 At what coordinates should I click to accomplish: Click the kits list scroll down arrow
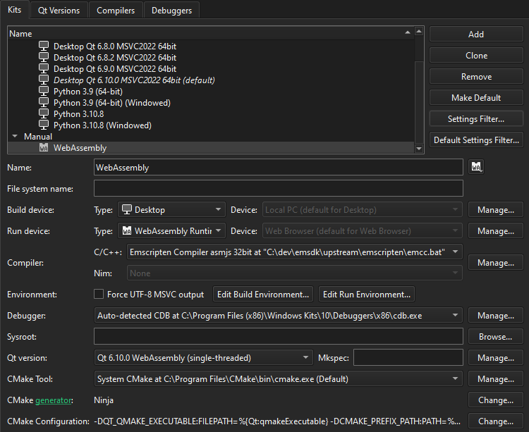click(419, 149)
